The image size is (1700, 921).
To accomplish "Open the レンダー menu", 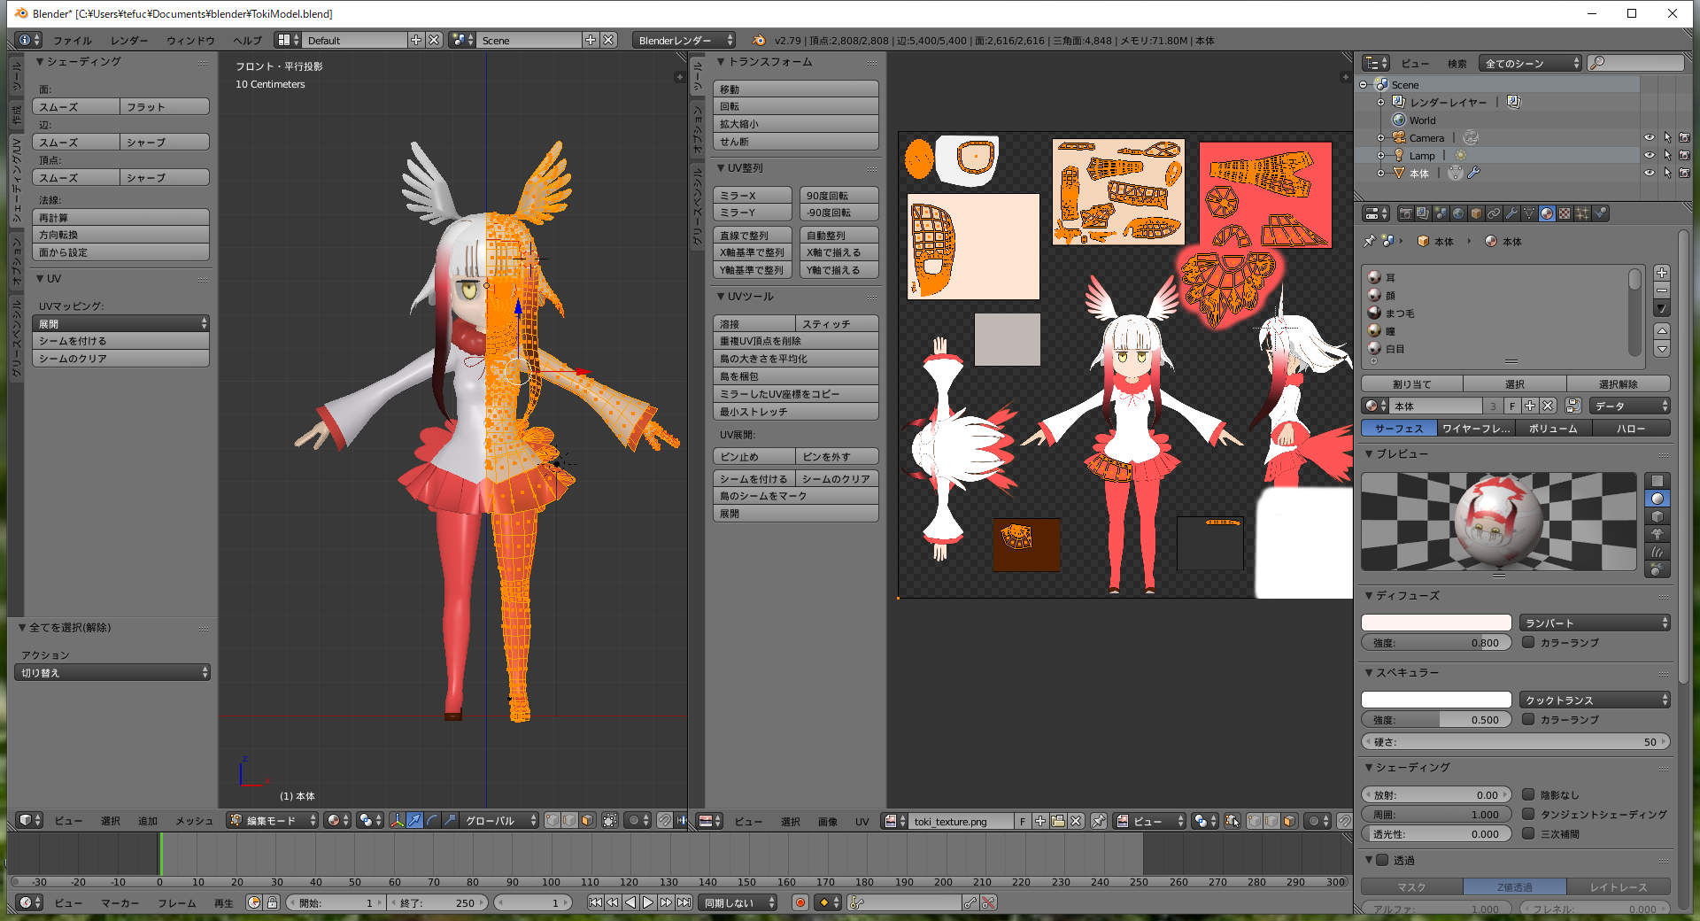I will tap(129, 41).
